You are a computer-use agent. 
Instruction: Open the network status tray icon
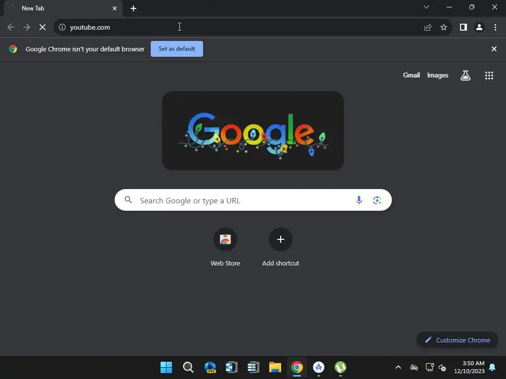click(429, 367)
